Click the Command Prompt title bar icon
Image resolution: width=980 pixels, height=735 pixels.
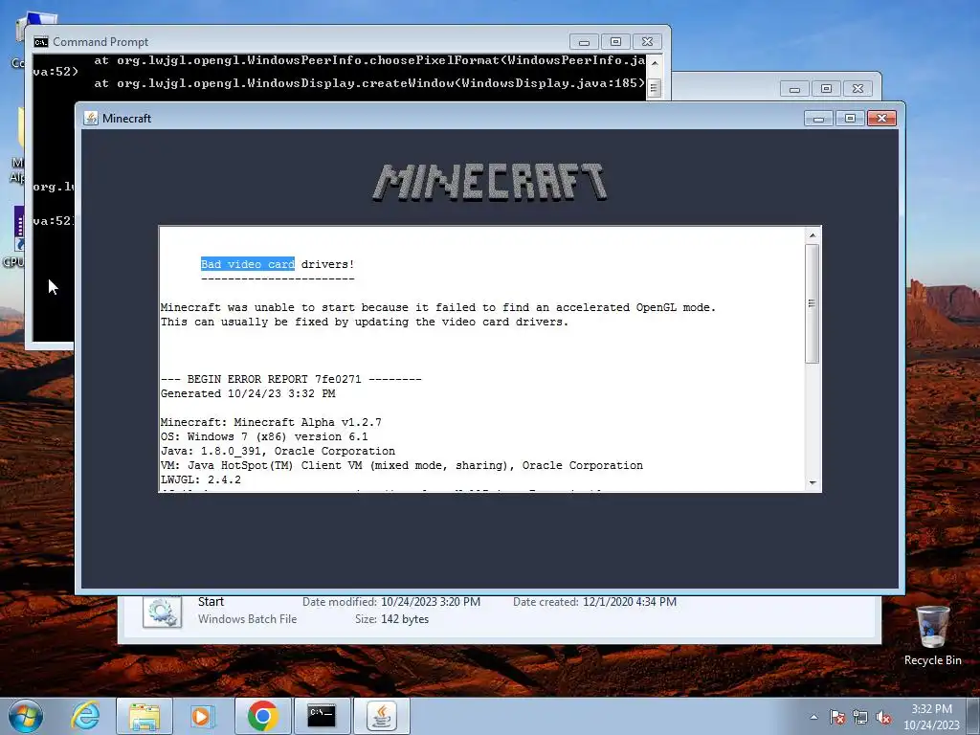tap(40, 42)
